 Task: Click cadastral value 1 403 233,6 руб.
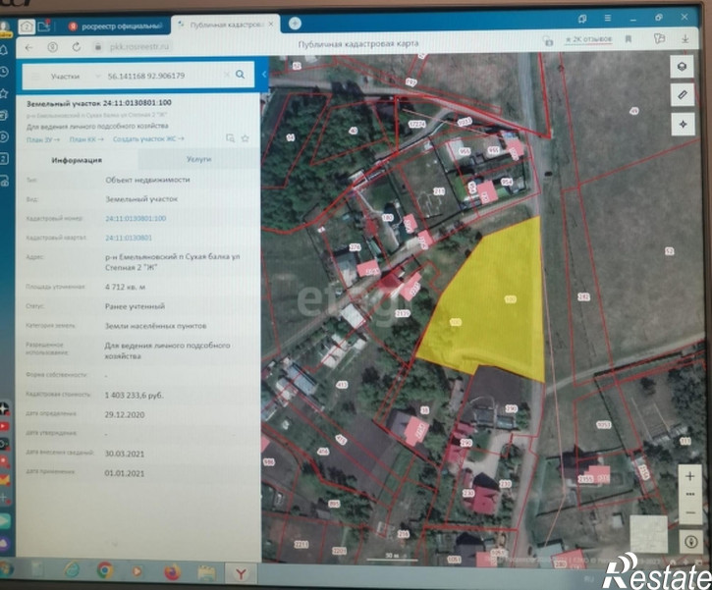tap(134, 396)
